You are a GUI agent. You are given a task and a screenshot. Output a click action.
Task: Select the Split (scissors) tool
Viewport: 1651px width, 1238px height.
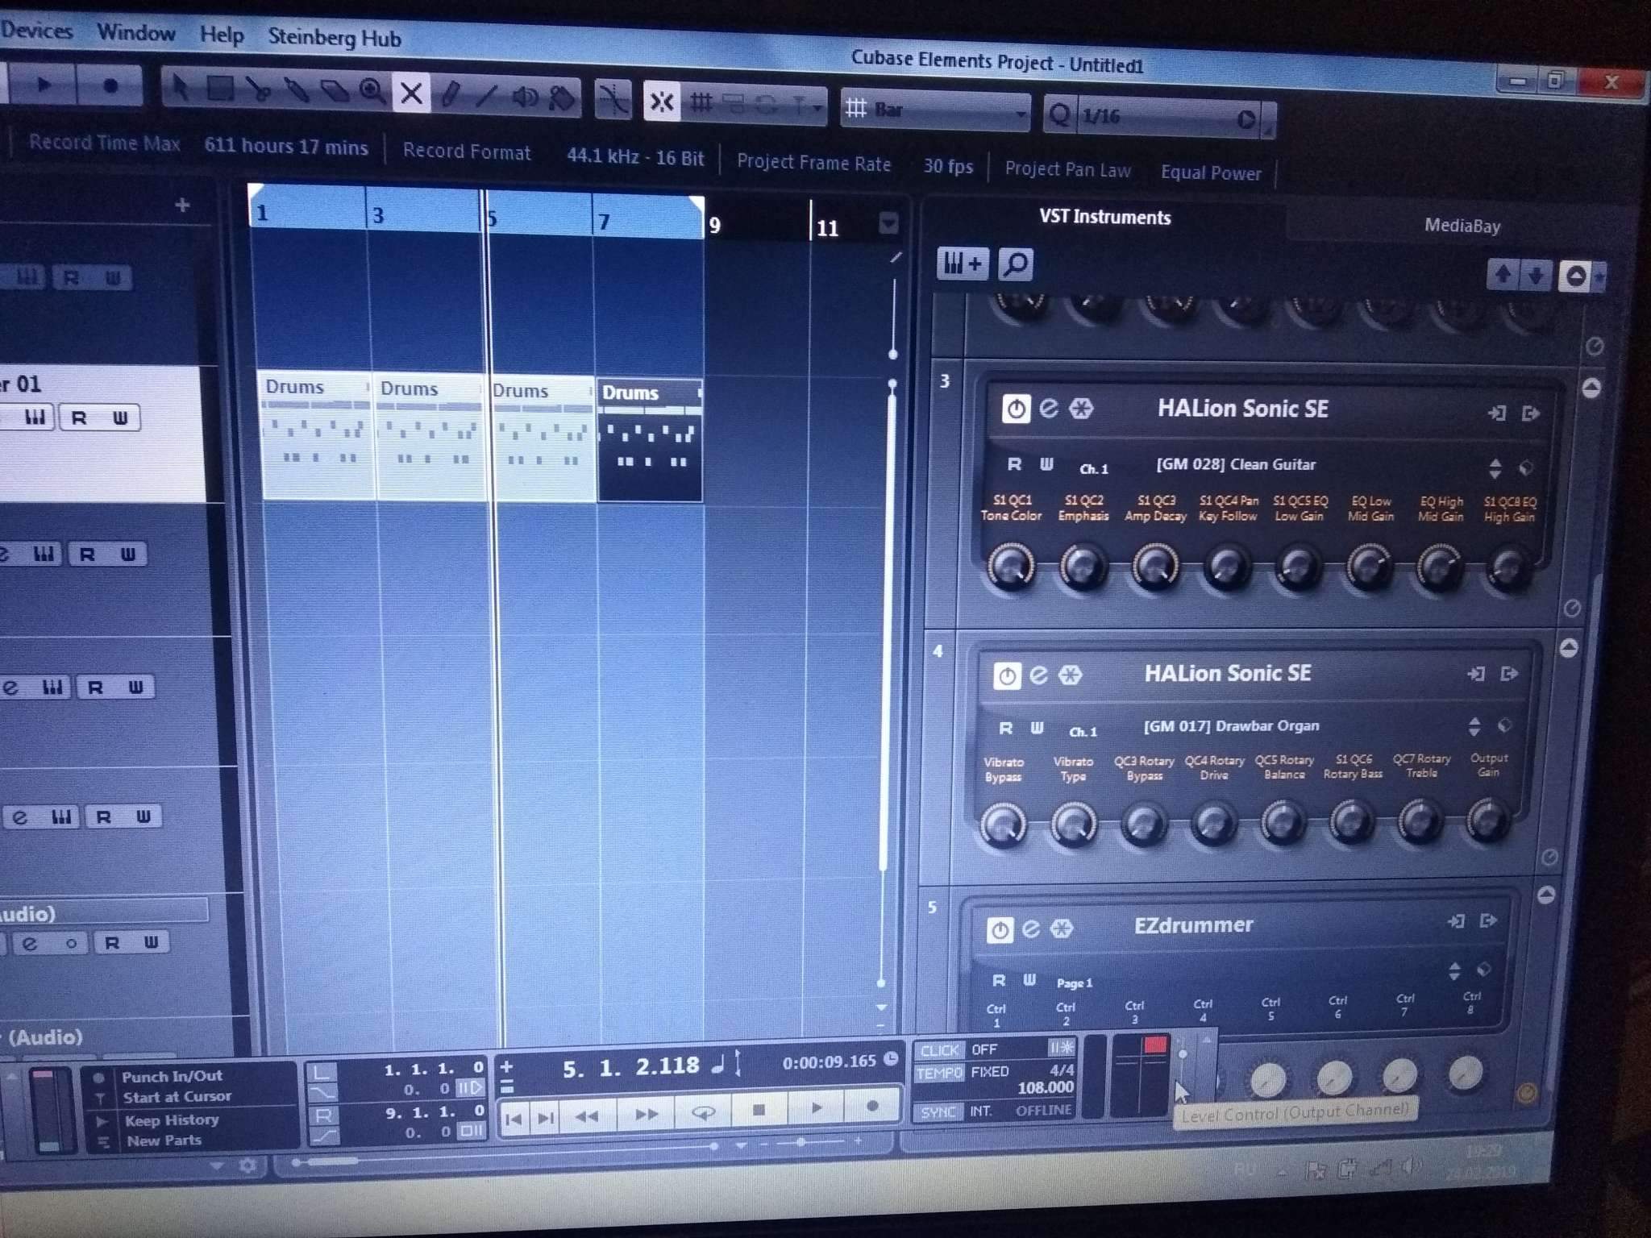click(x=258, y=89)
